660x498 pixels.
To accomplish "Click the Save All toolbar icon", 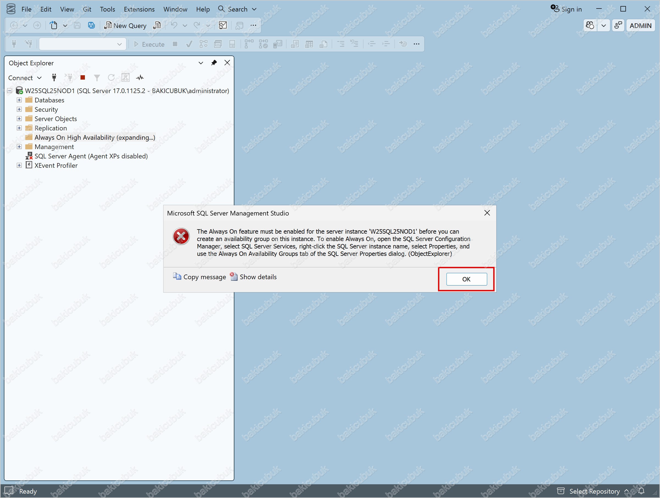I will point(91,26).
